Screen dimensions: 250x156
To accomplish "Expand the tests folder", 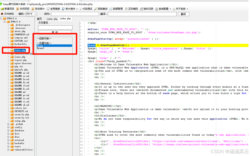I will (8, 146).
